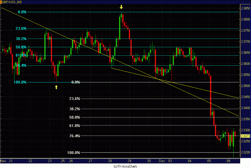Click the white 23.6% retracement label
Screen dimensions: 251x168
click(x=75, y=99)
